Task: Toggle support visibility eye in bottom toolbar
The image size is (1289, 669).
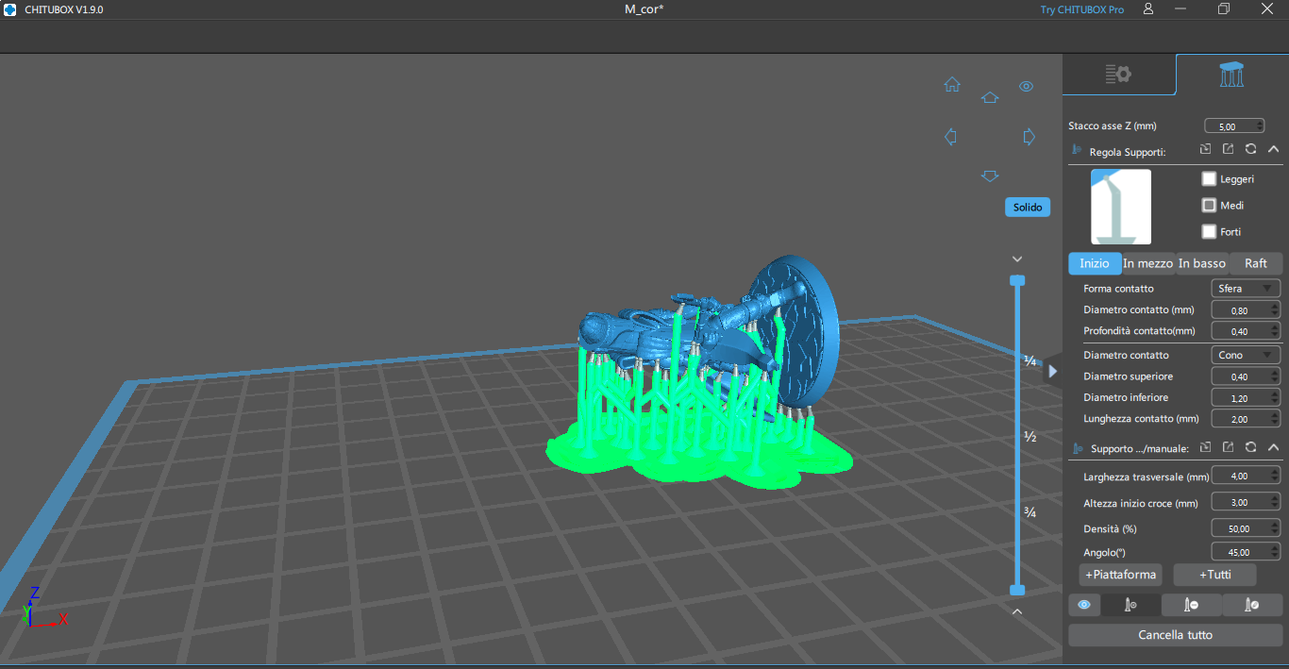Action: coord(1083,605)
